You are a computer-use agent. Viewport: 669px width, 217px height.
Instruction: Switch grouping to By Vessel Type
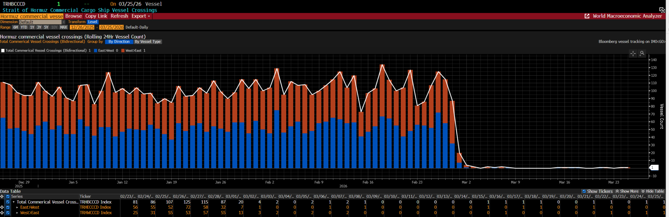(x=148, y=42)
